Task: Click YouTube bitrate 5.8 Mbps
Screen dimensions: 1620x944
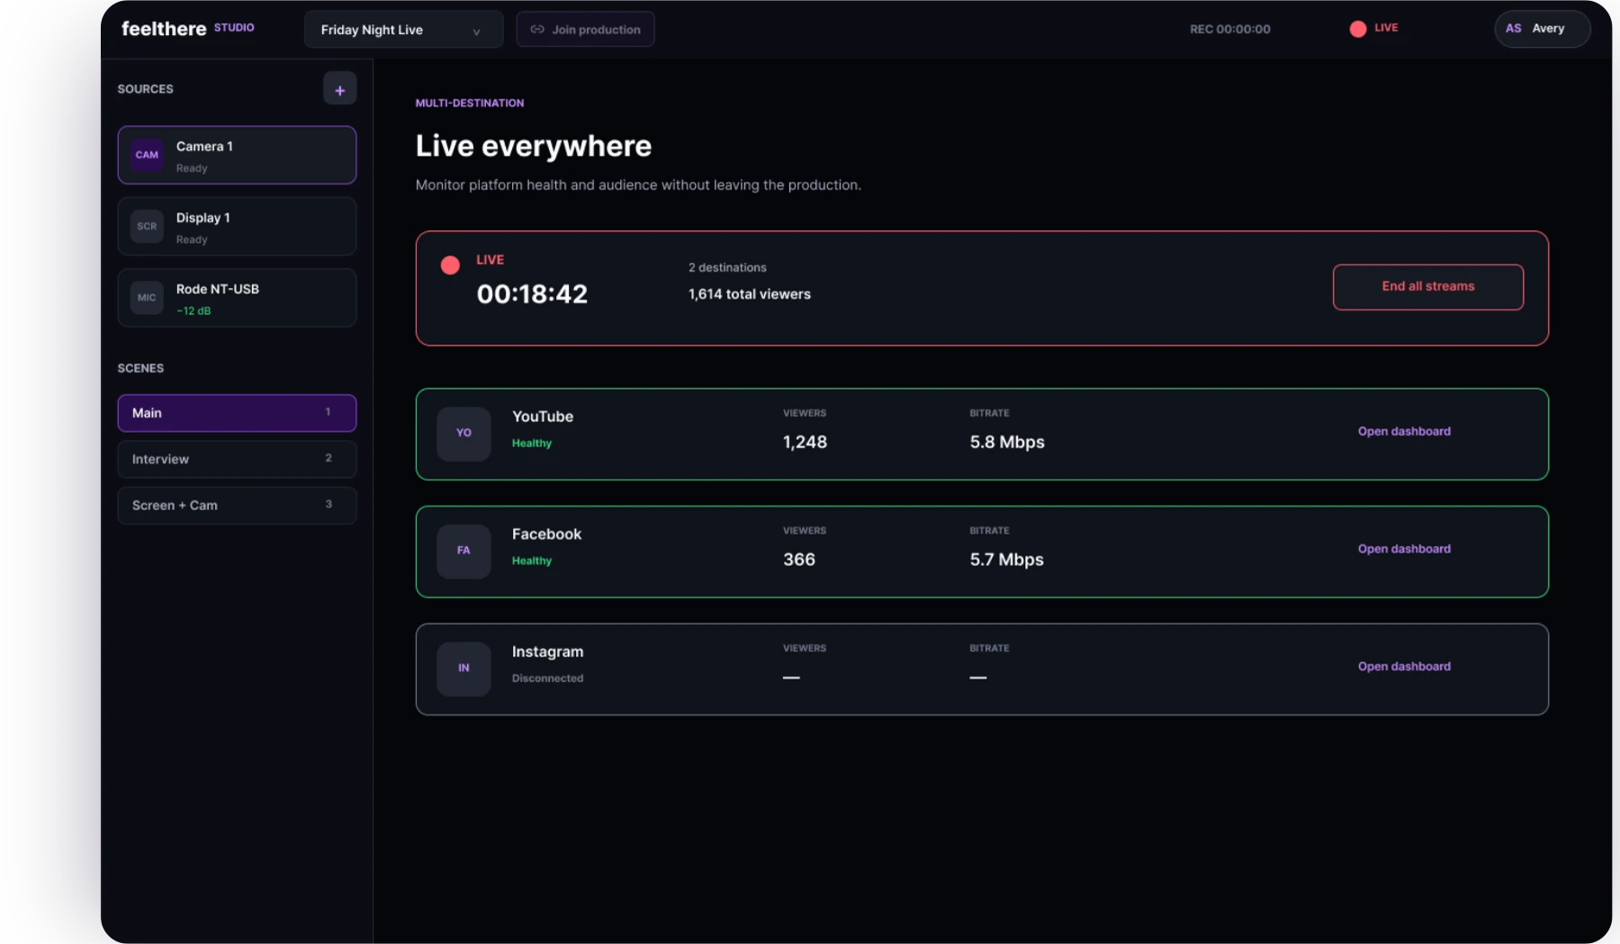Action: coord(1007,443)
